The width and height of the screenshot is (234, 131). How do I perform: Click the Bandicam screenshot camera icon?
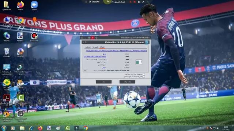point(139,2)
